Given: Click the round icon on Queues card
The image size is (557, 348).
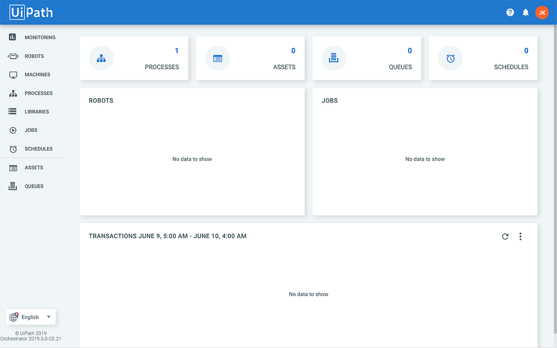Looking at the screenshot, I should [334, 58].
